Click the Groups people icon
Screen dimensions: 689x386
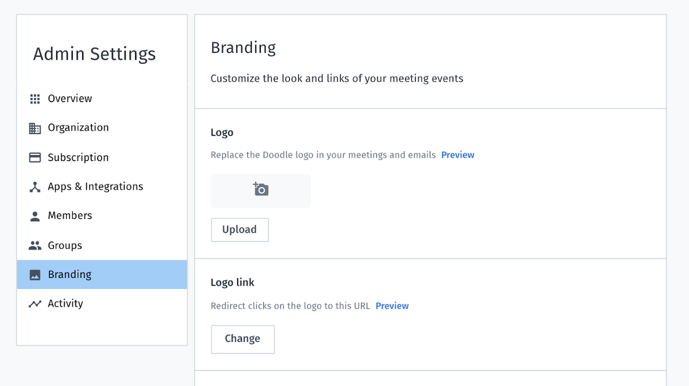pos(35,245)
